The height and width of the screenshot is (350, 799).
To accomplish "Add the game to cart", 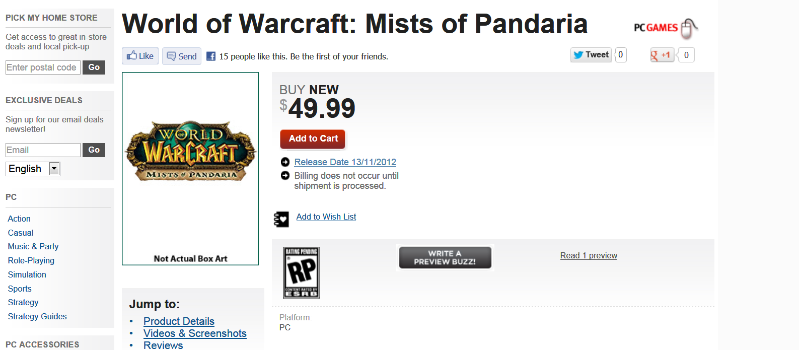I will pyautogui.click(x=313, y=138).
